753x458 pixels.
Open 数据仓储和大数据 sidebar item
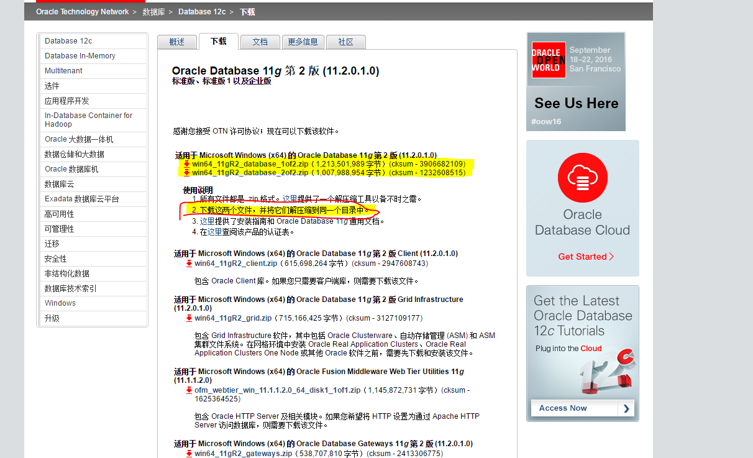93,154
